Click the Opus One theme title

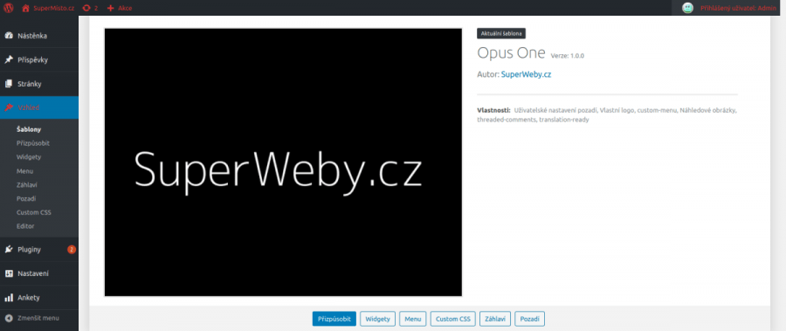pos(511,53)
